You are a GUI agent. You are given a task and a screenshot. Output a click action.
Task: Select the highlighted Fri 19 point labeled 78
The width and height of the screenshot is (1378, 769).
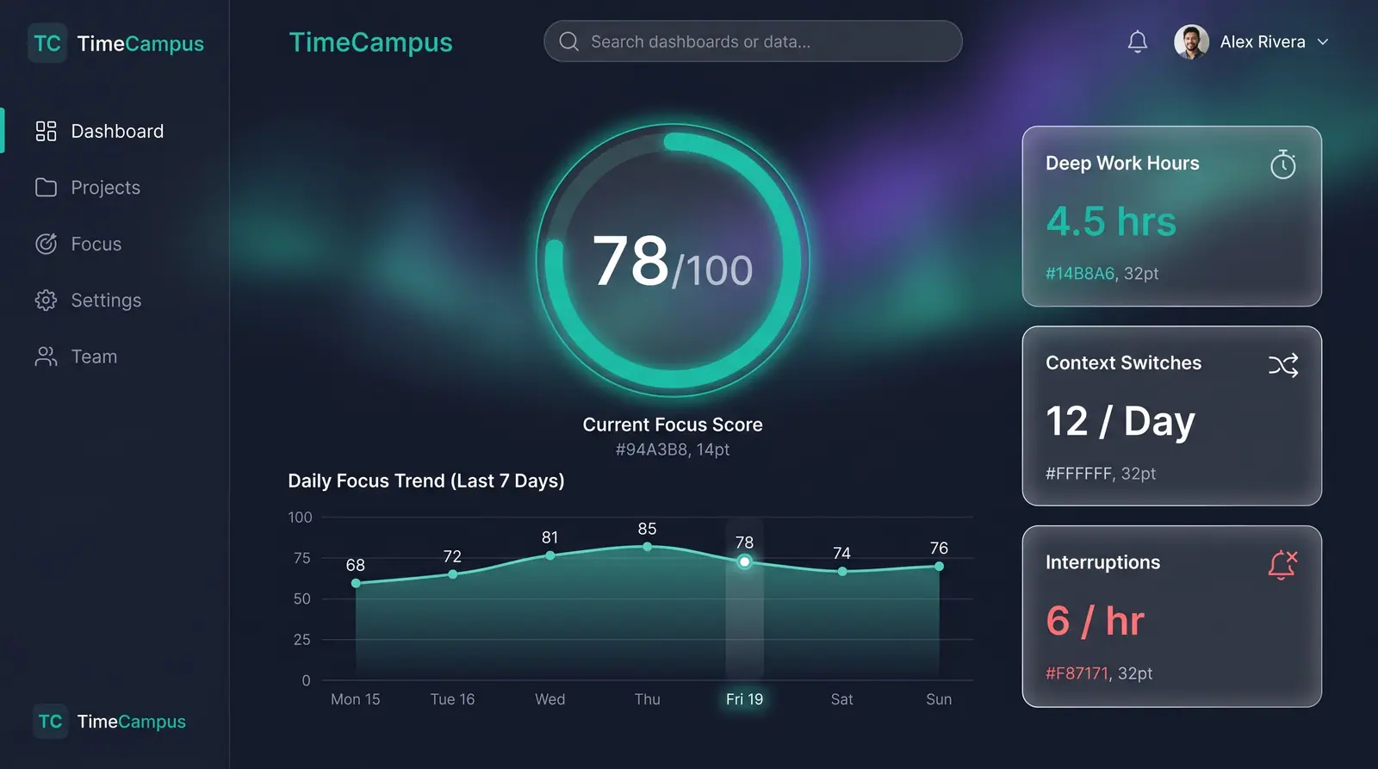coord(745,561)
